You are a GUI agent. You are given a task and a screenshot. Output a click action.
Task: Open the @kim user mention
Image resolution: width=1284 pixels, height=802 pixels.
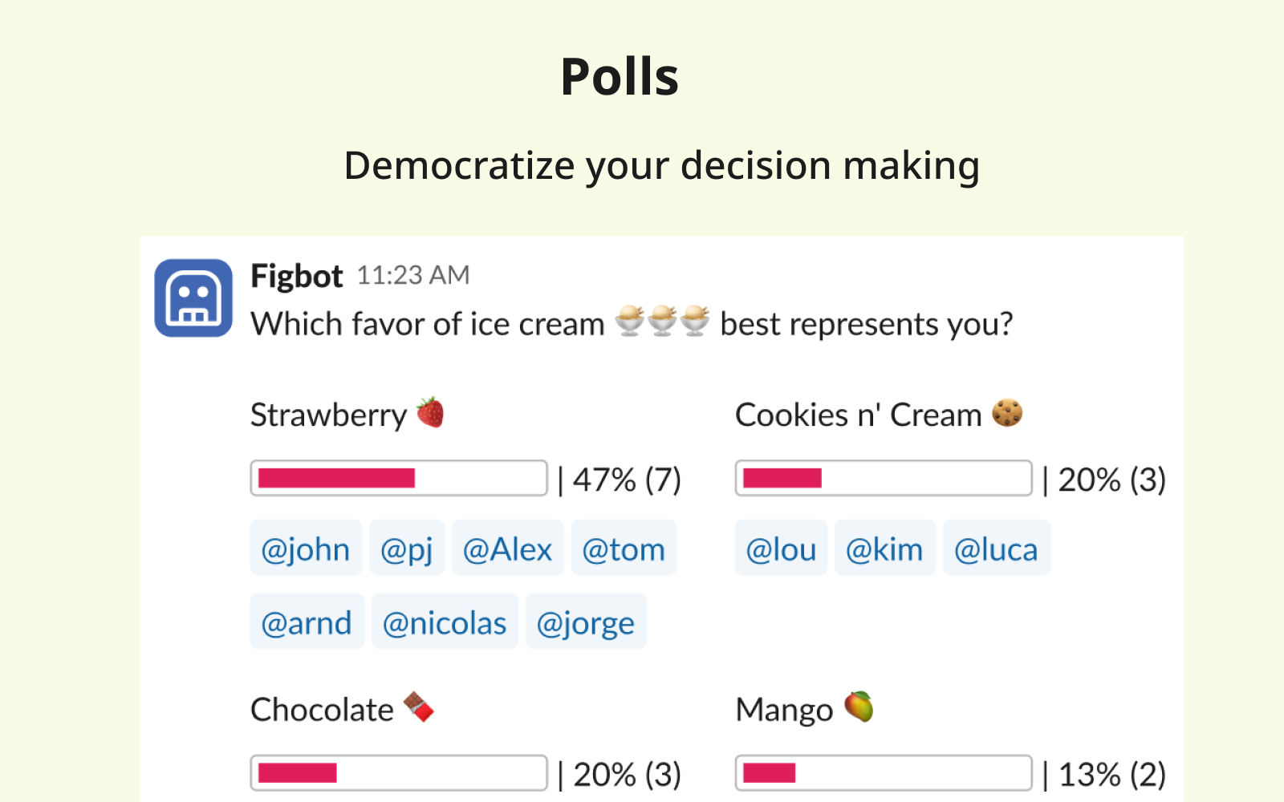884,549
